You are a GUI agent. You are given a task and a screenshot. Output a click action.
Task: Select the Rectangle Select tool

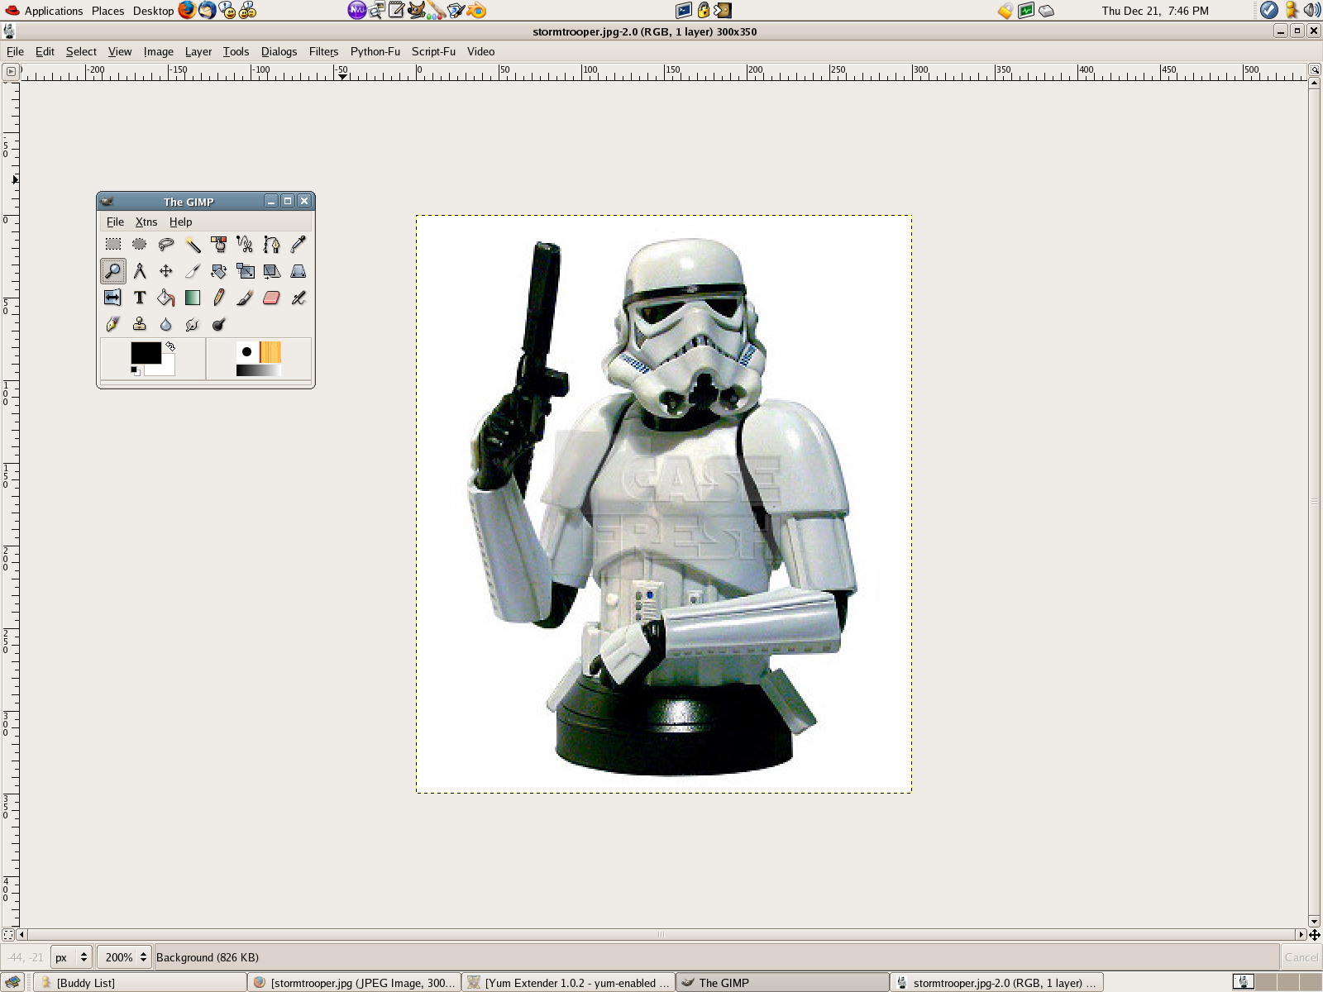pyautogui.click(x=112, y=244)
